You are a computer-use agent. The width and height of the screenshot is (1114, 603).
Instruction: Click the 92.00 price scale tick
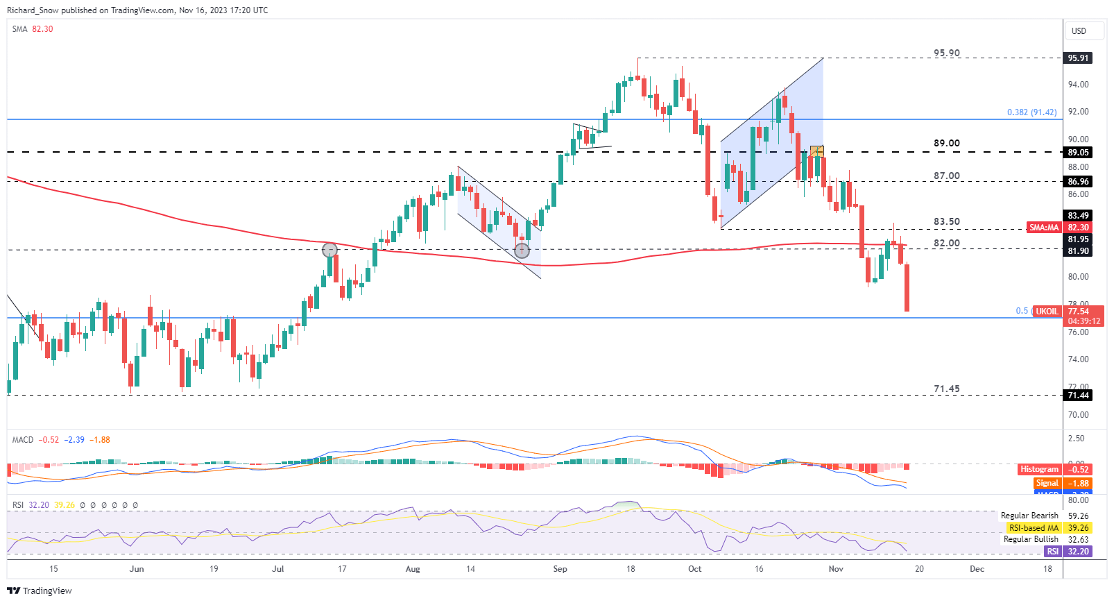click(1078, 112)
